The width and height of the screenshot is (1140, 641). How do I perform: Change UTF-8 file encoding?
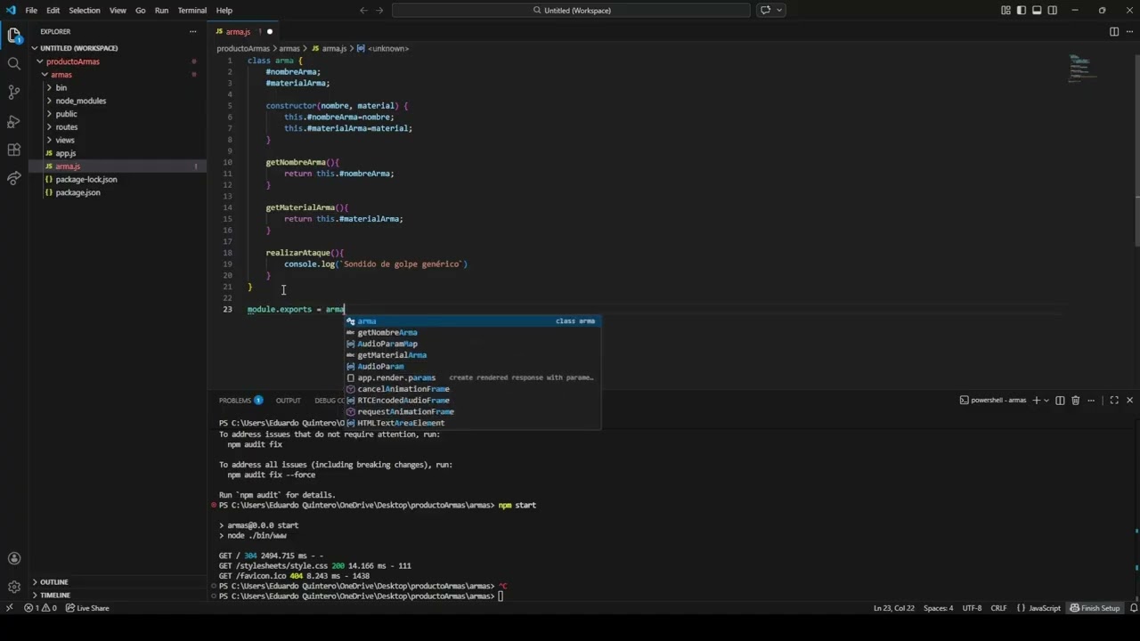[972, 608]
